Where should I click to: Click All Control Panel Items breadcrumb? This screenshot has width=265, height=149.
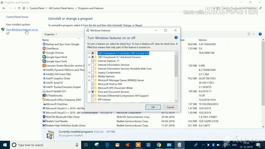(x=61, y=8)
